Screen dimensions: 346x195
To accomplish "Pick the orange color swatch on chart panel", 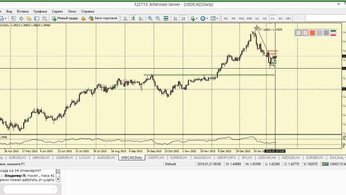I will pyautogui.click(x=312, y=33).
